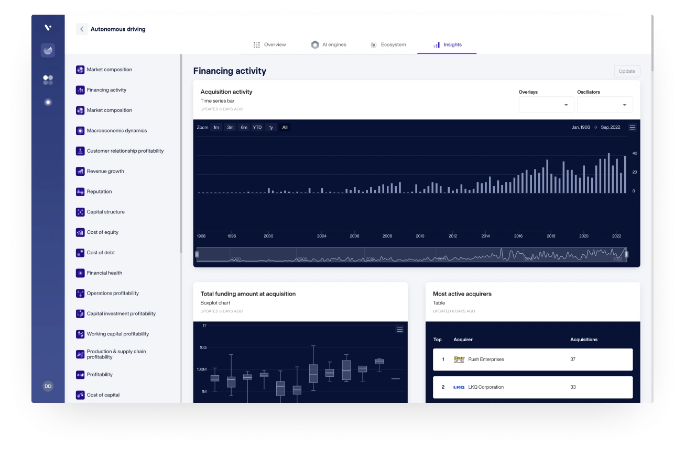This screenshot has width=685, height=451.
Task: Click the DD user avatar
Action: coord(48,386)
